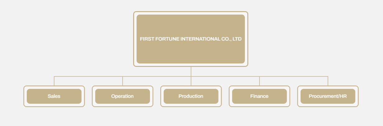The width and height of the screenshot is (383, 126).
Task: Click the connector line above Finance box
Action: point(259,81)
